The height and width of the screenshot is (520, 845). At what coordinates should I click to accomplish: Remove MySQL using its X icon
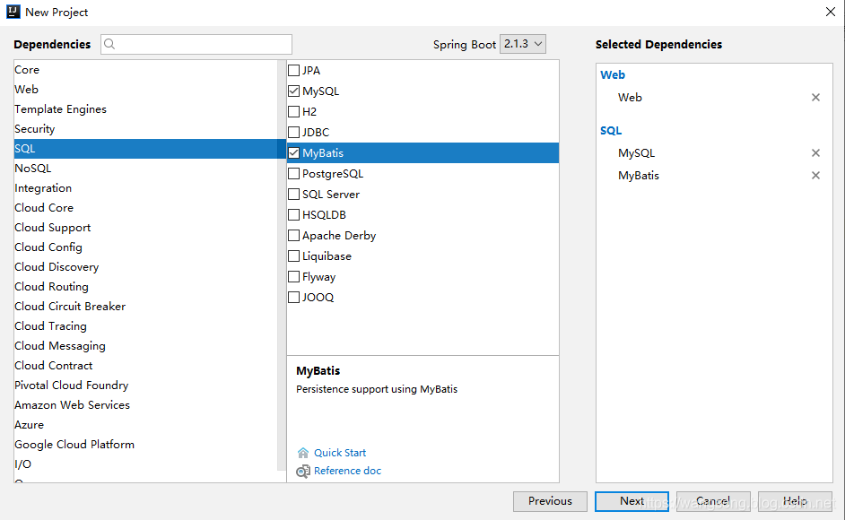815,153
